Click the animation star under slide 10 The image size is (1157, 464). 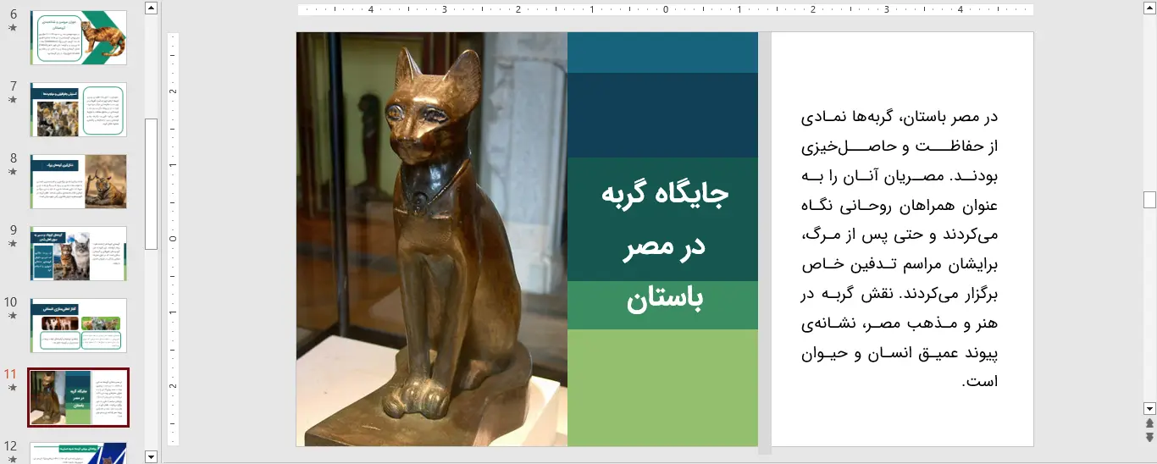click(x=12, y=316)
